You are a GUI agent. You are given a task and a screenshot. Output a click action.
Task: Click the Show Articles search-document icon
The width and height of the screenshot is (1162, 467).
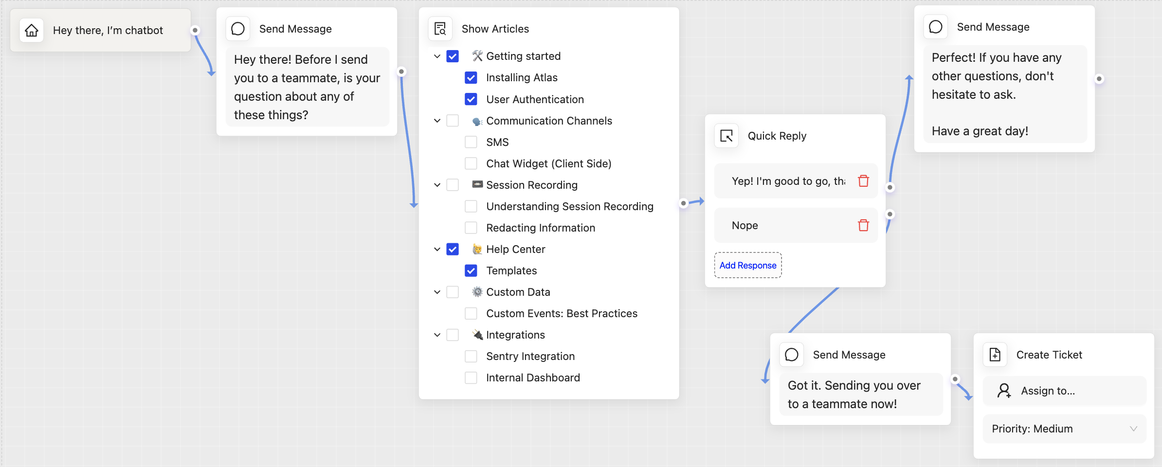[440, 29]
